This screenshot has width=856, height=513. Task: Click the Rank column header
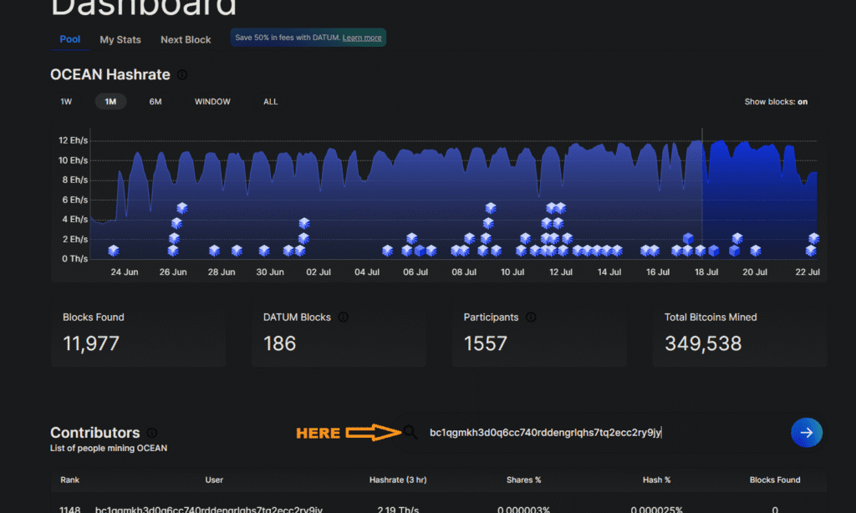pos(70,480)
